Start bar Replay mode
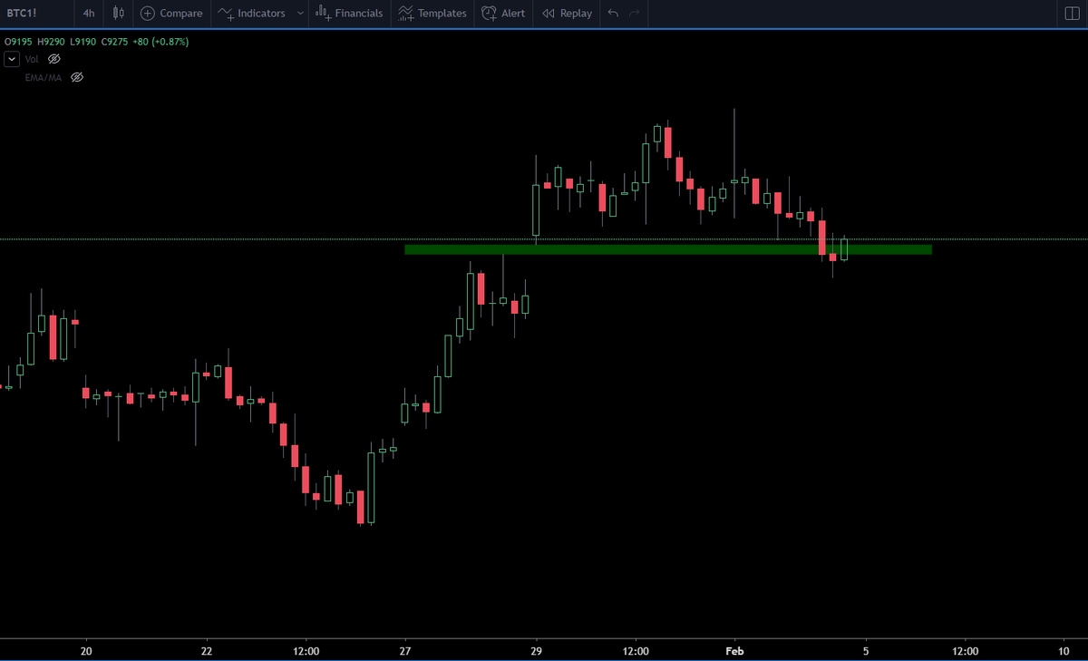 tap(567, 14)
